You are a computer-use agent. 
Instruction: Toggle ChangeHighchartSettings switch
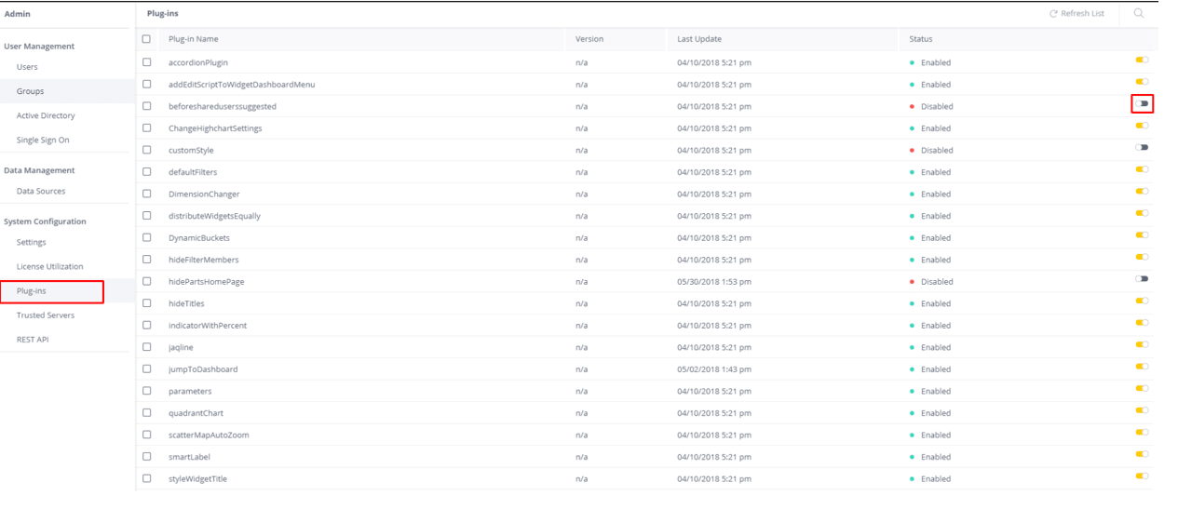[x=1142, y=126]
